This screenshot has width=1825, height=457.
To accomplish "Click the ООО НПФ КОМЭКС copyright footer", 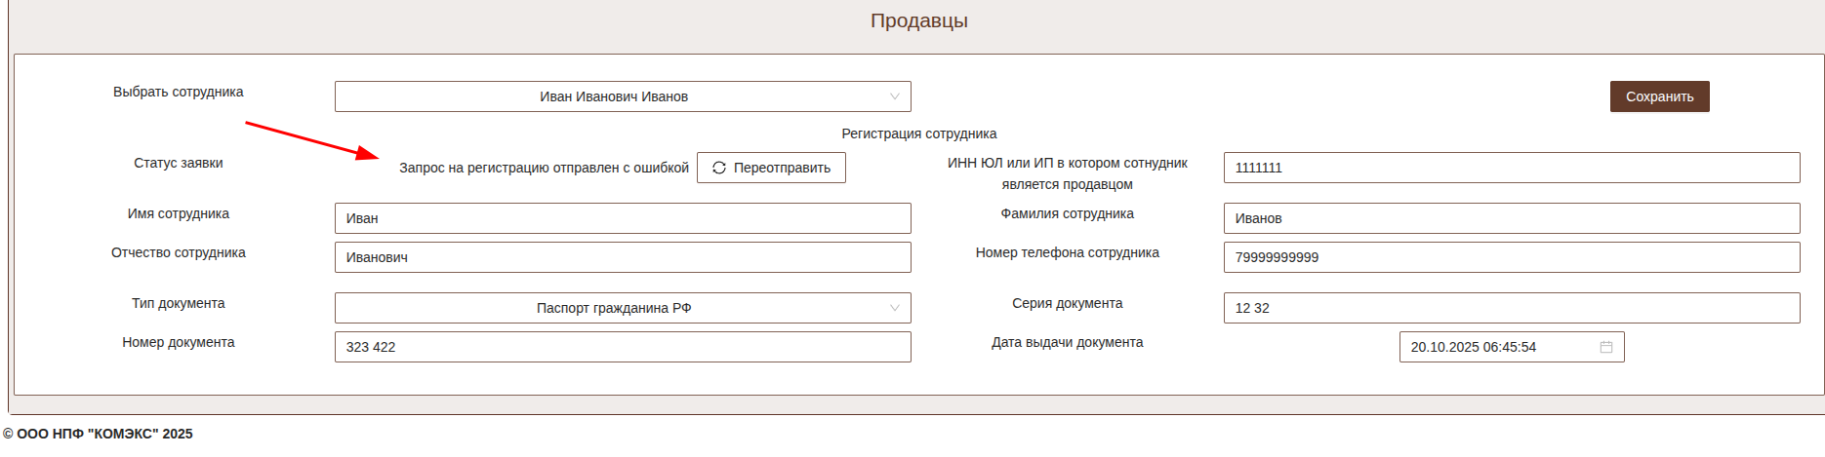I will pos(98,434).
